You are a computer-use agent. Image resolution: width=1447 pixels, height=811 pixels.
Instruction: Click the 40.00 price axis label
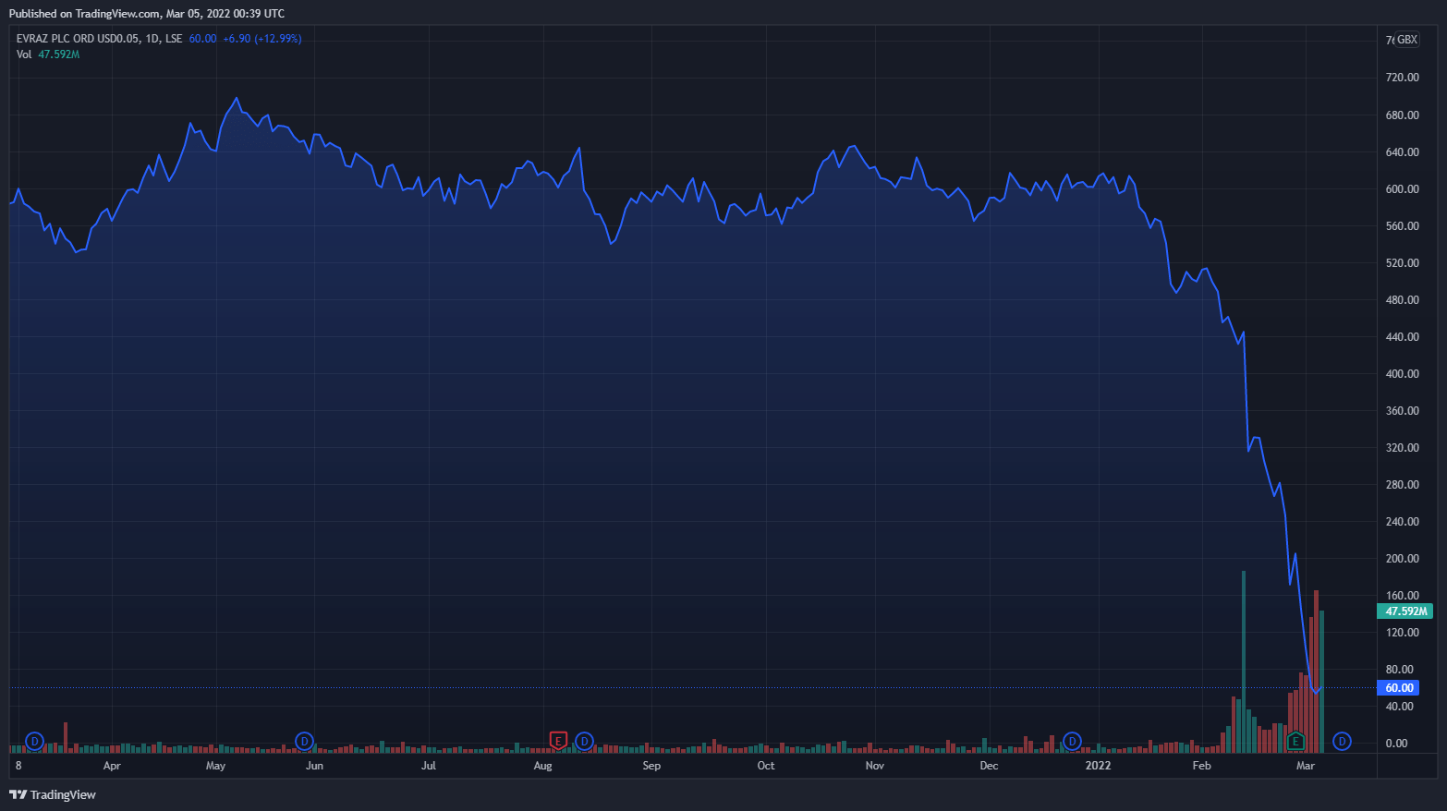tap(1399, 707)
